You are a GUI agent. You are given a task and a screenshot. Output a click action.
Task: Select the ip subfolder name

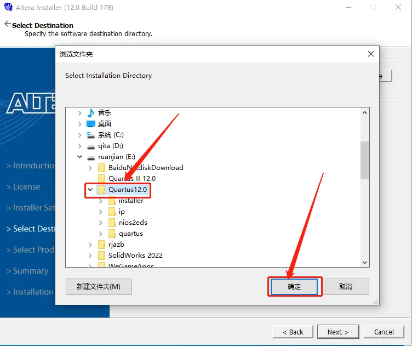coord(122,212)
